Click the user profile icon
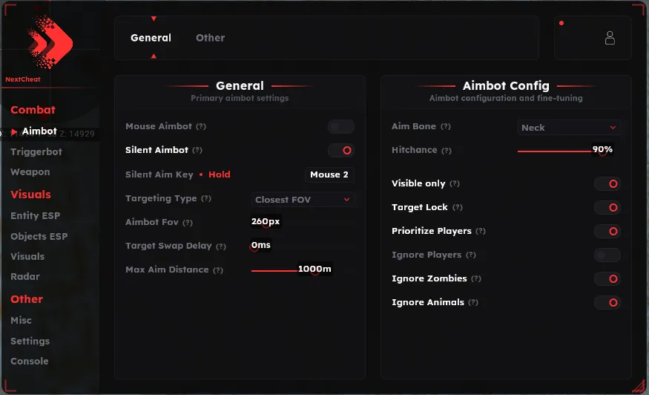The width and height of the screenshot is (649, 395). (x=610, y=38)
